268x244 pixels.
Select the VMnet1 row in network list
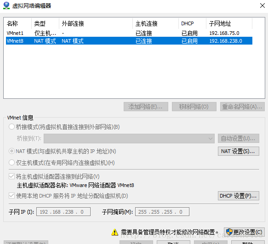[x=129, y=33]
